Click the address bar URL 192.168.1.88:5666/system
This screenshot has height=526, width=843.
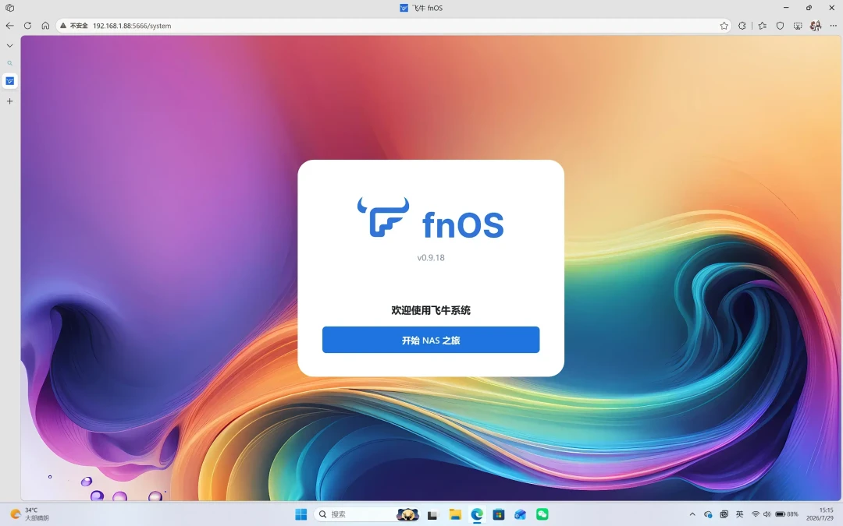tap(132, 25)
